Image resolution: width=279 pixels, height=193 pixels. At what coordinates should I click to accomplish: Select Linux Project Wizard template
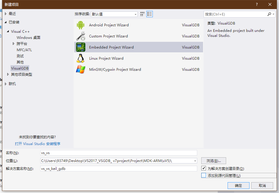click(138, 58)
